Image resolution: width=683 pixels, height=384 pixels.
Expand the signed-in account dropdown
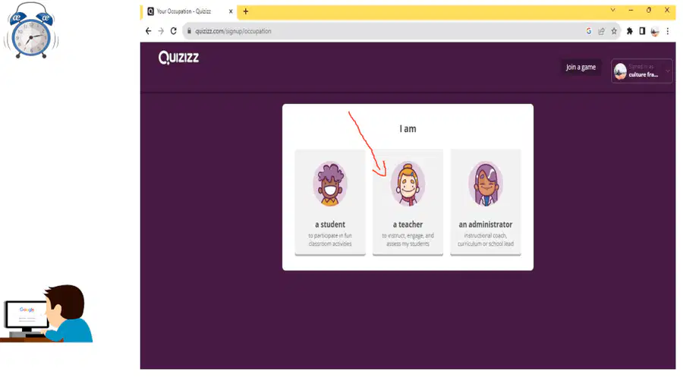click(642, 71)
